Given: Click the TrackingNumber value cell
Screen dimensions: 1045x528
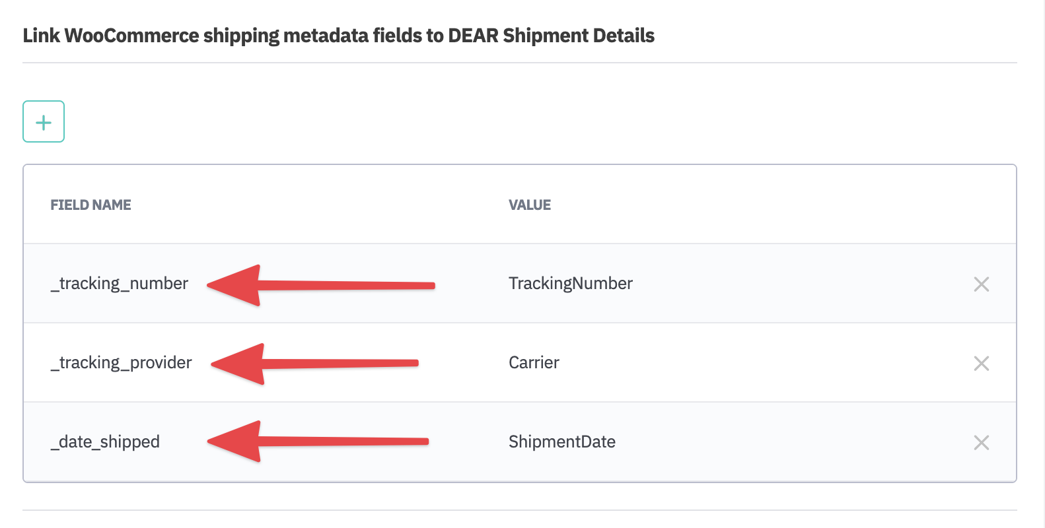Looking at the screenshot, I should (570, 283).
